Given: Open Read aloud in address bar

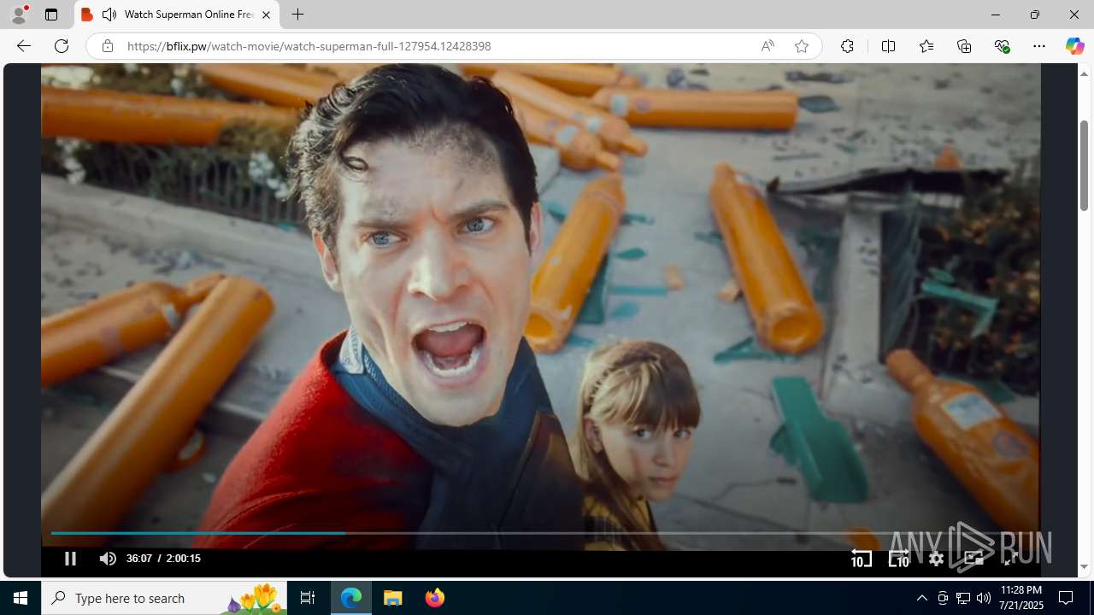Looking at the screenshot, I should pos(768,46).
